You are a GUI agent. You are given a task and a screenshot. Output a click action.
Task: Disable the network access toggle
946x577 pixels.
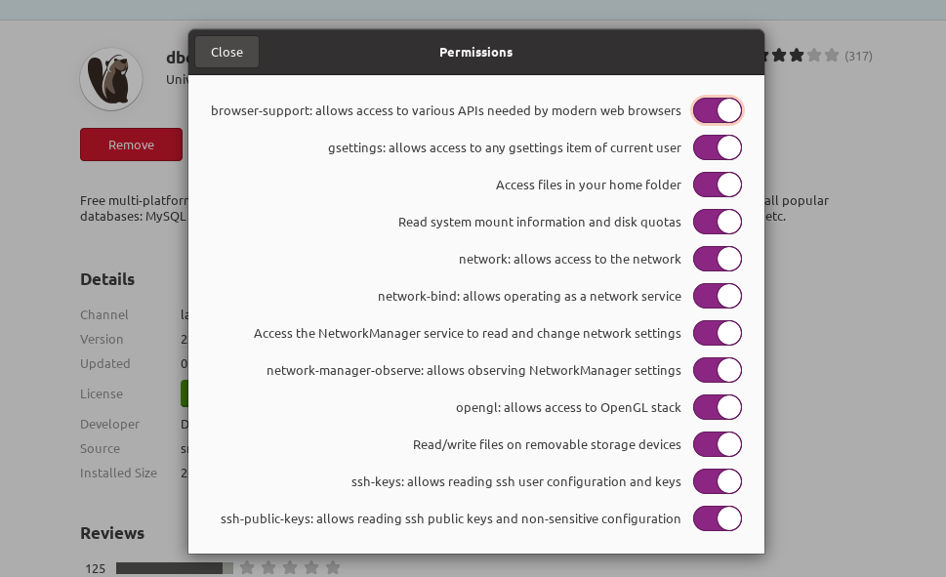(718, 259)
